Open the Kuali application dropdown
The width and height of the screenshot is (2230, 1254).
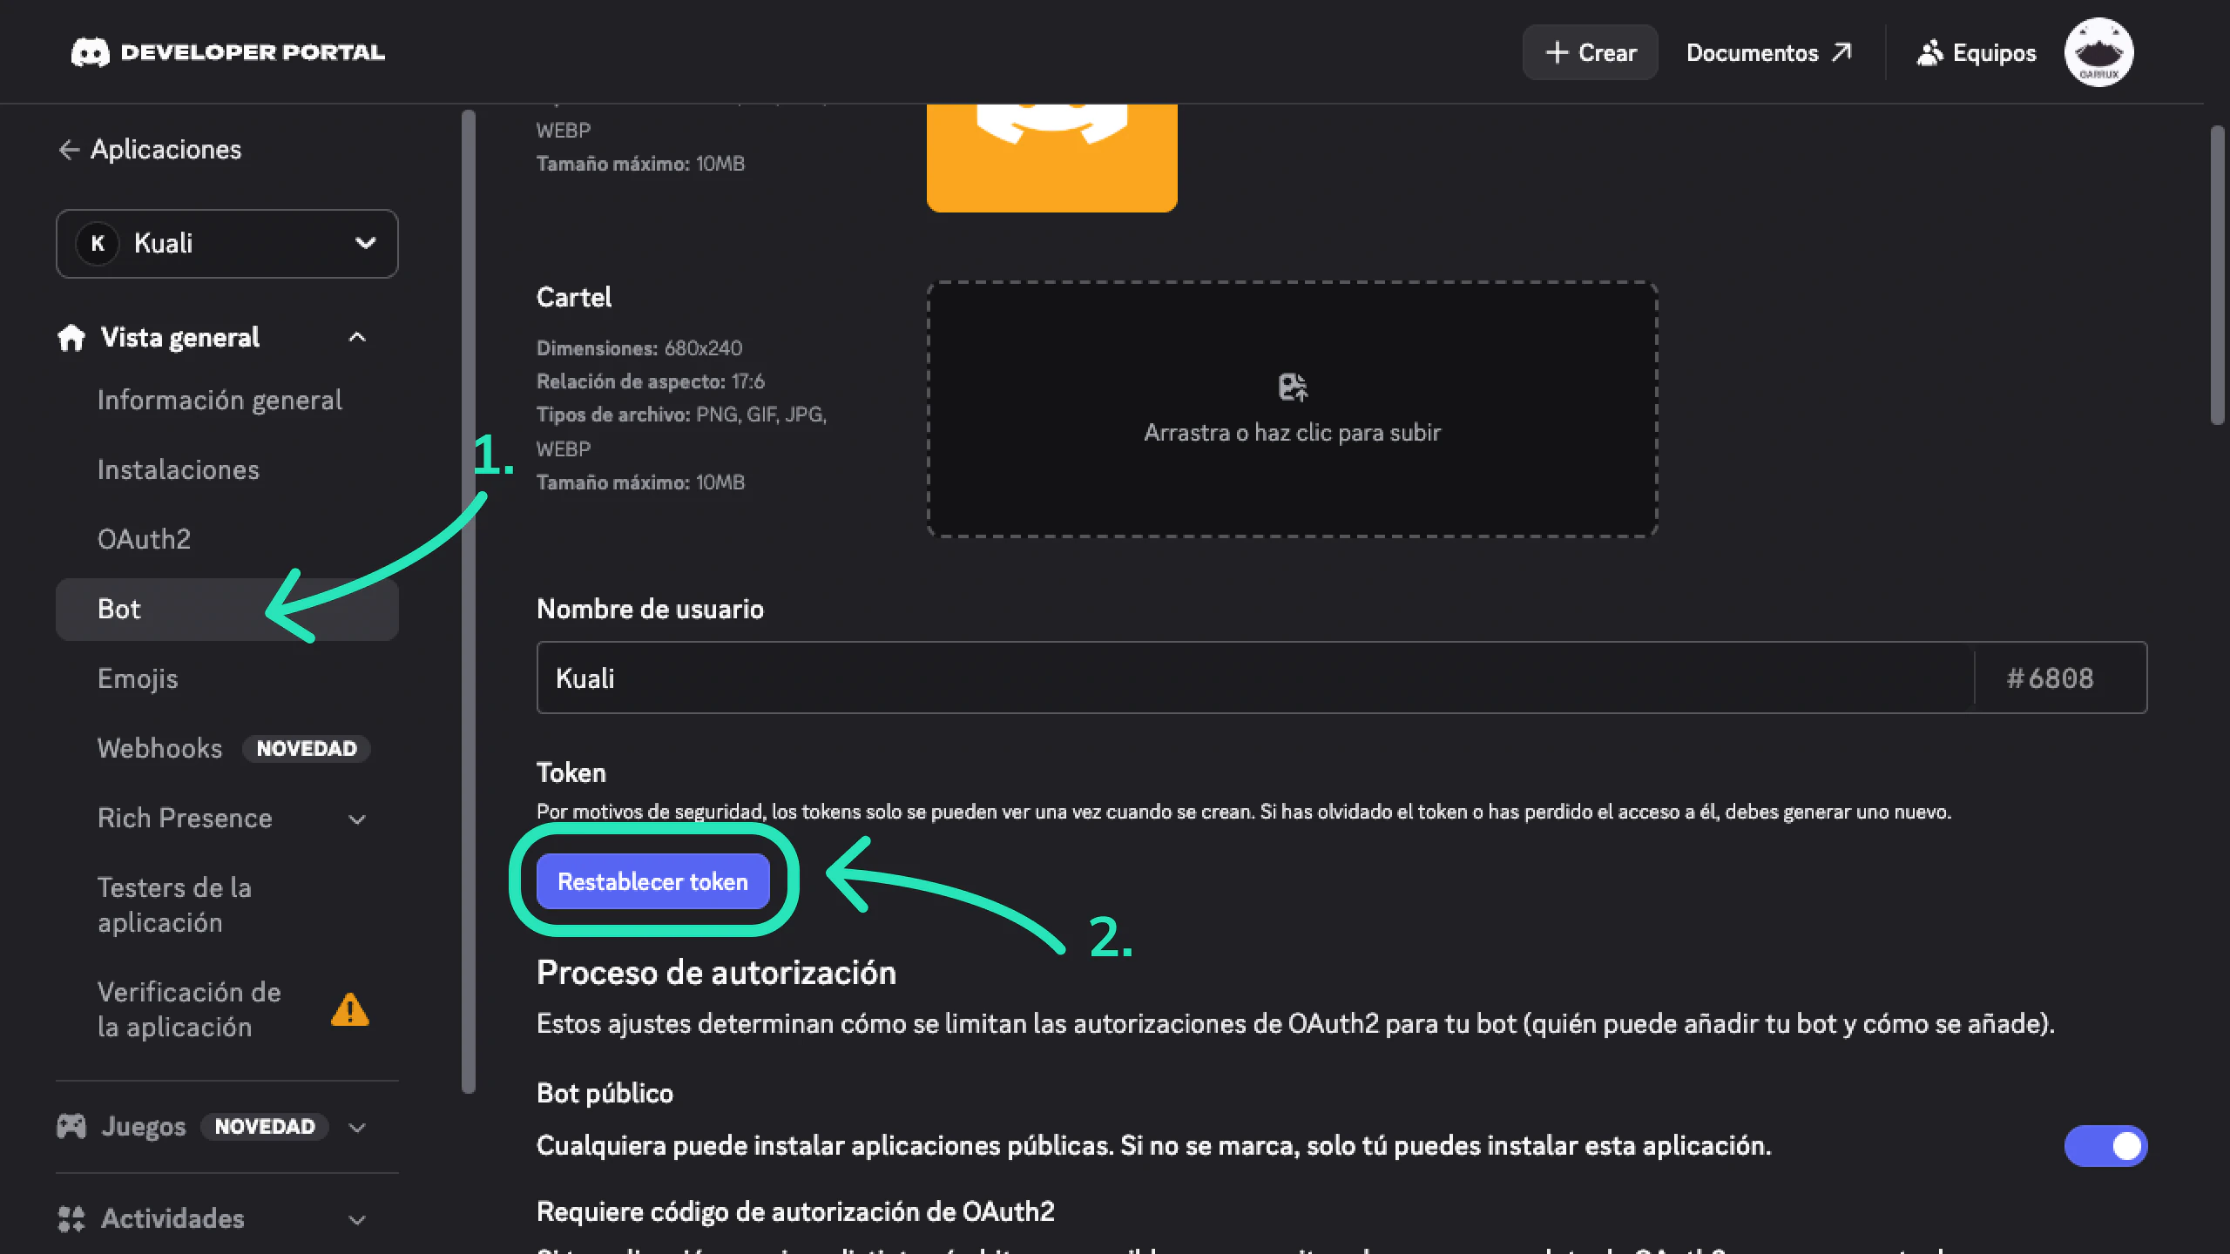point(227,244)
